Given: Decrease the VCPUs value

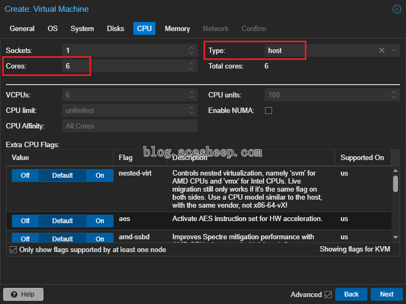Looking at the screenshot, I should coord(191,97).
